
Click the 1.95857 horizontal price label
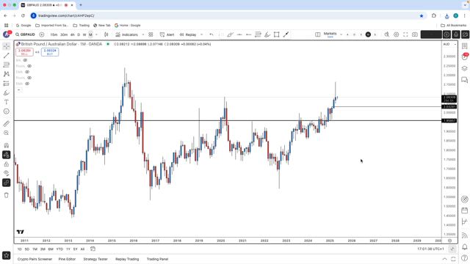(x=449, y=120)
